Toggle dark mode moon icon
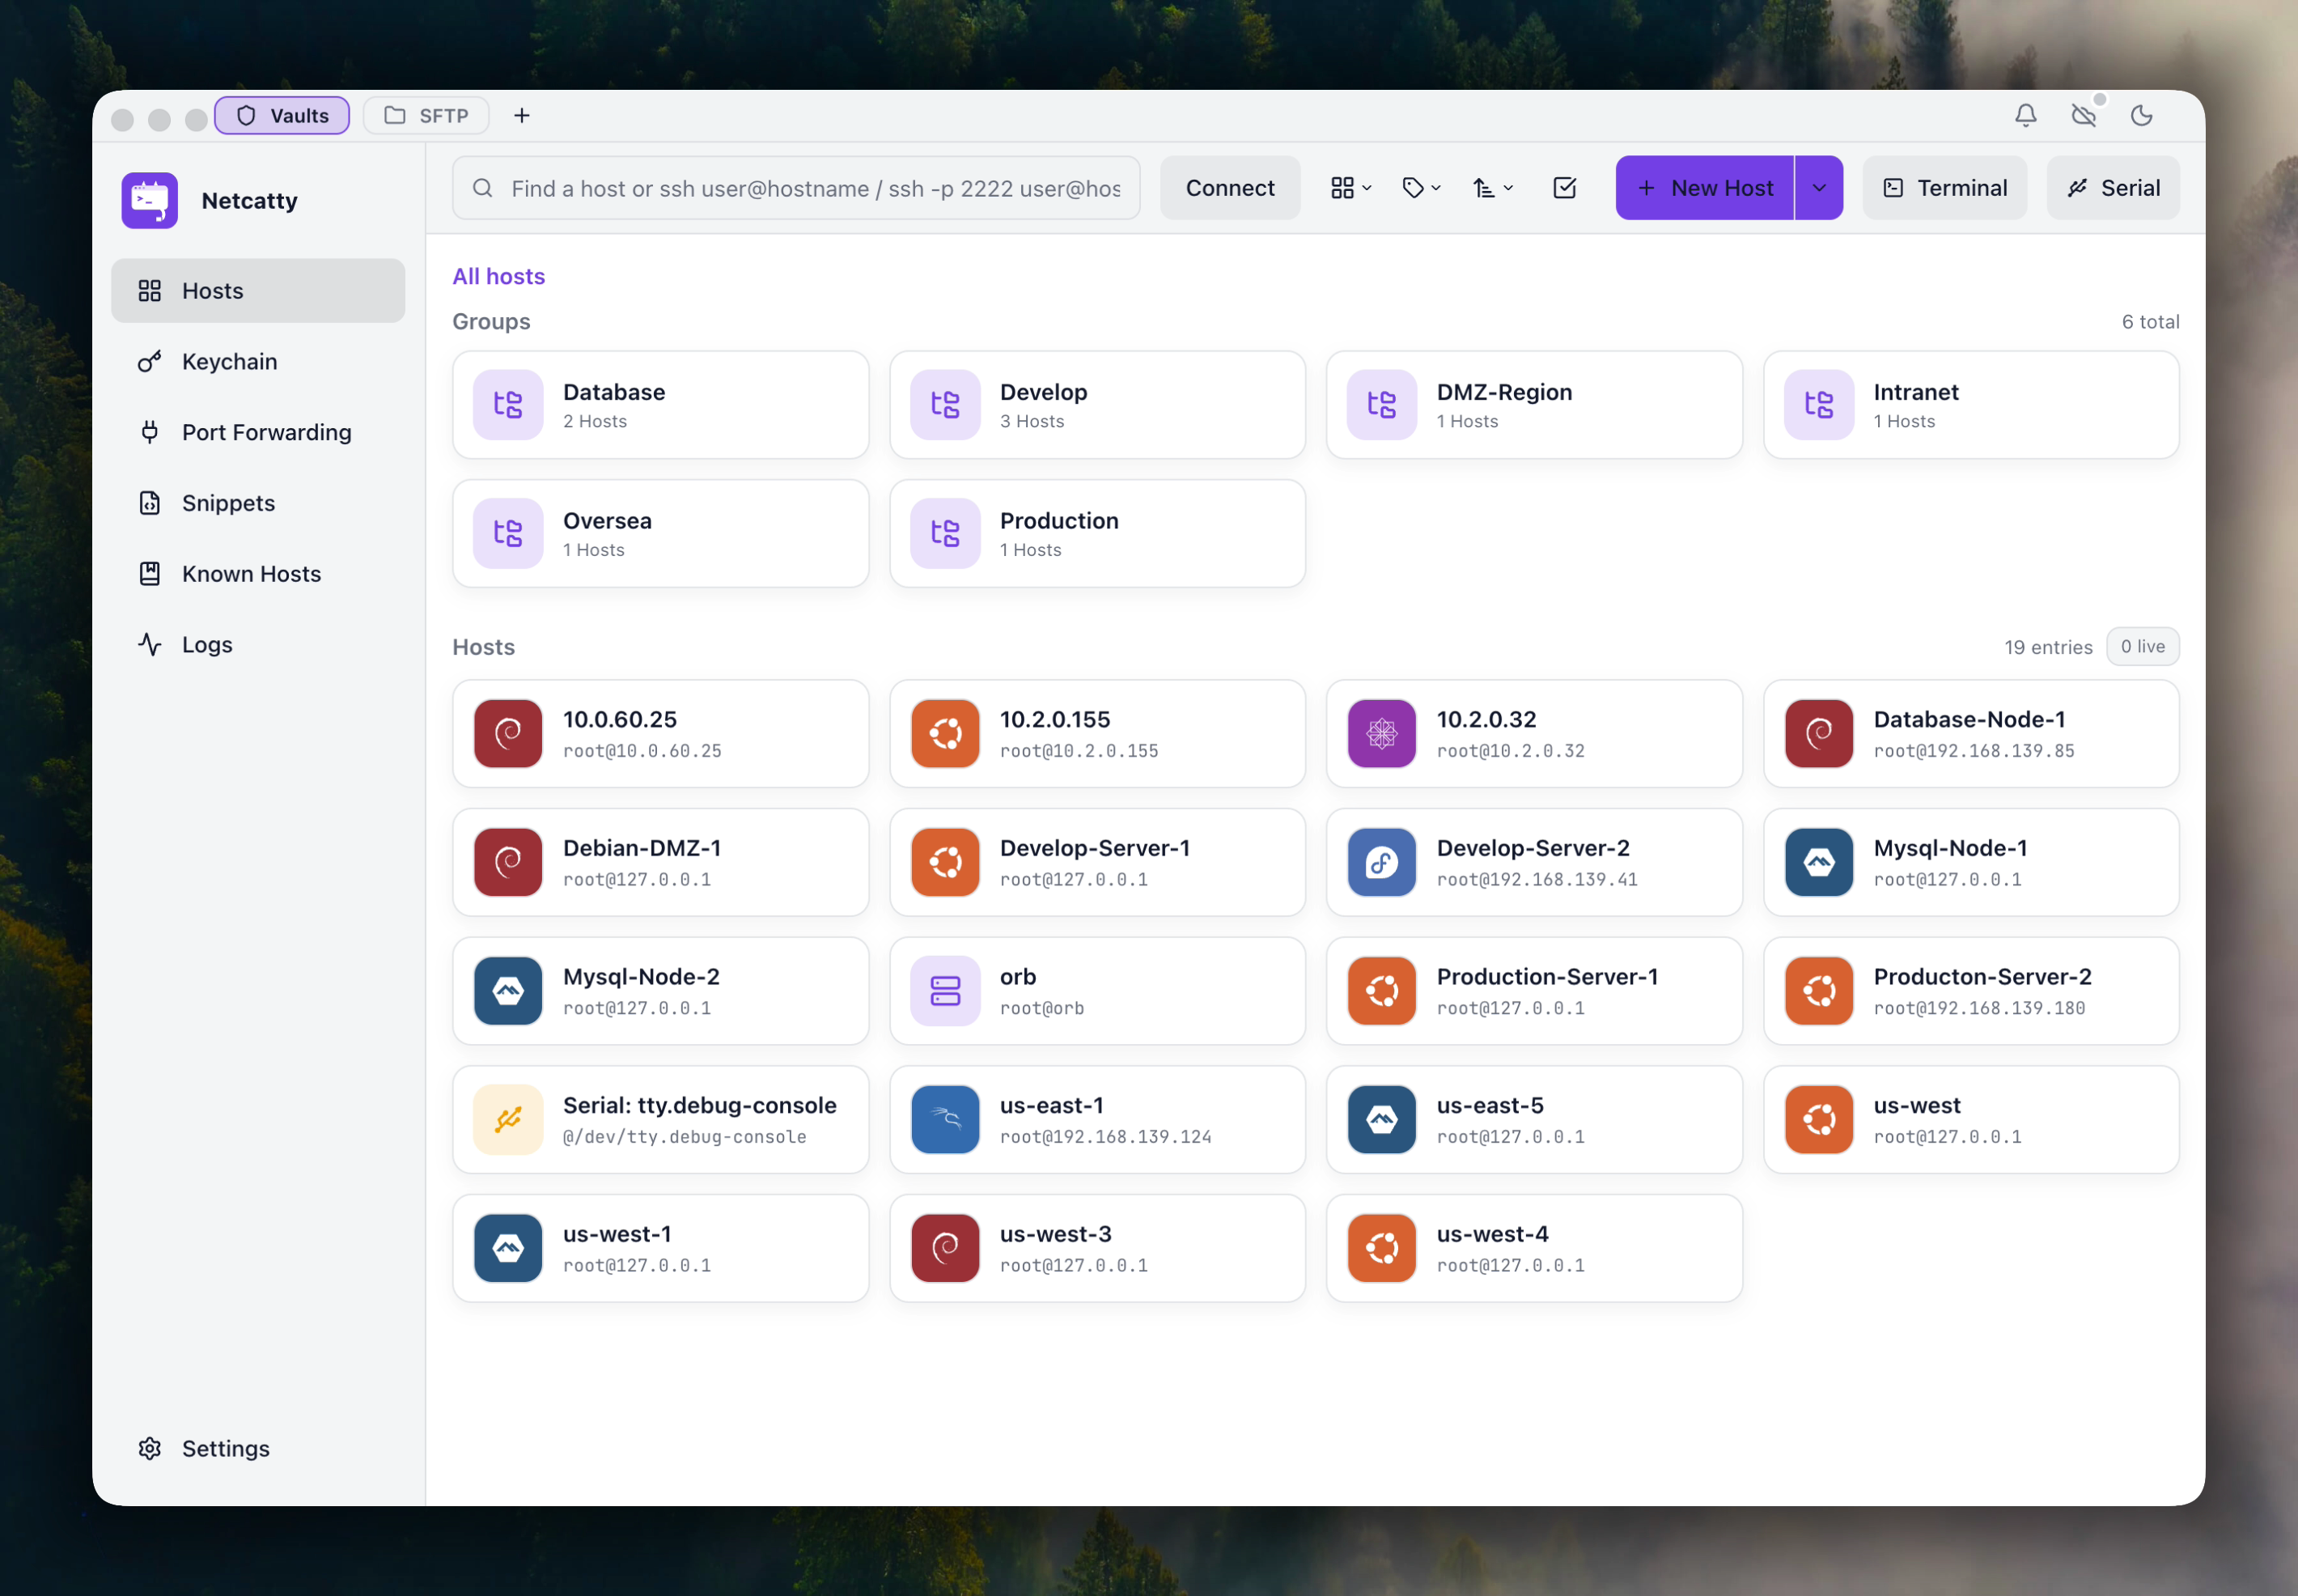Image resolution: width=2298 pixels, height=1596 pixels. point(2141,116)
